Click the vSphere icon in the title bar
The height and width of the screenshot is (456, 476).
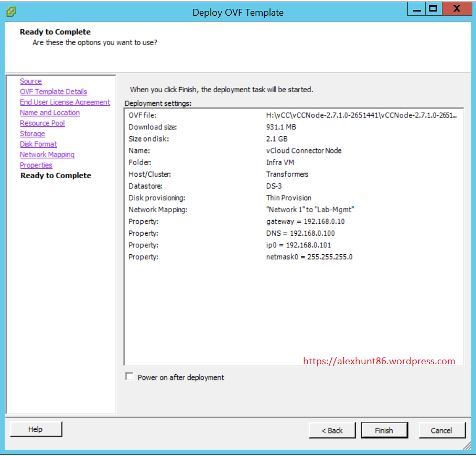point(11,12)
